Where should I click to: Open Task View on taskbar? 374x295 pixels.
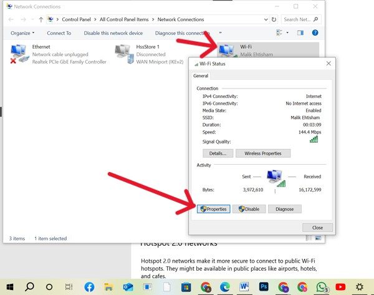click(x=69, y=287)
